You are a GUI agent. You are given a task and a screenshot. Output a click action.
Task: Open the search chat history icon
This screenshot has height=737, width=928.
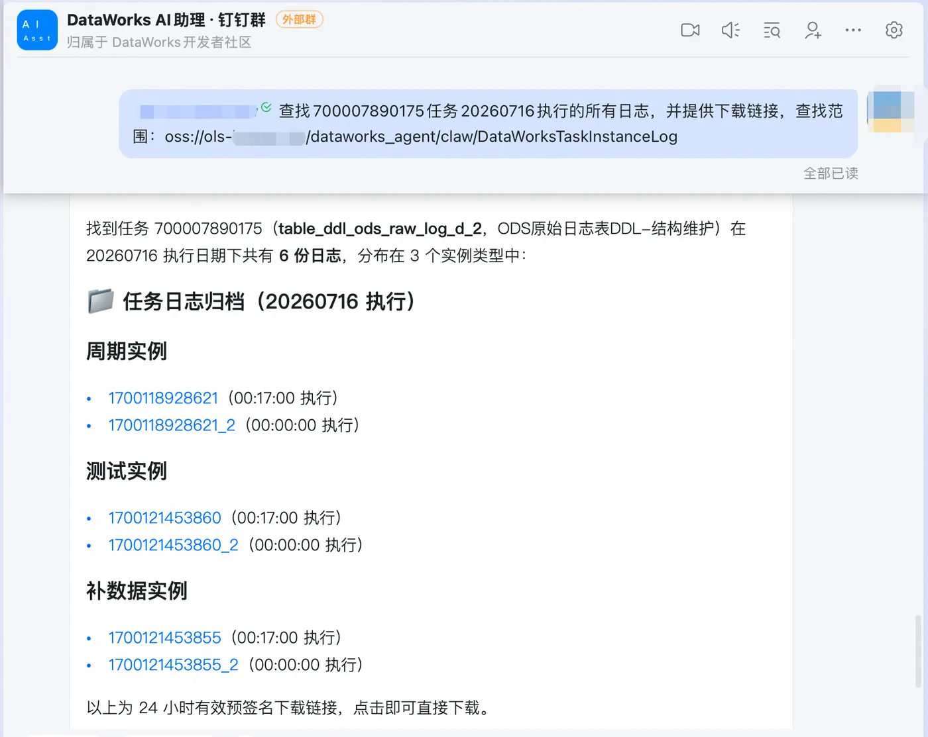[x=772, y=30]
